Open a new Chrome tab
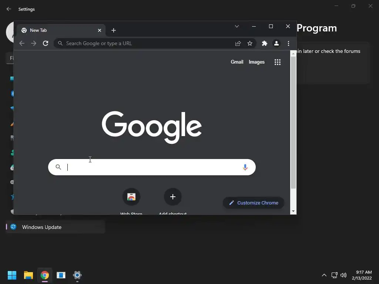The width and height of the screenshot is (379, 284). point(114,30)
